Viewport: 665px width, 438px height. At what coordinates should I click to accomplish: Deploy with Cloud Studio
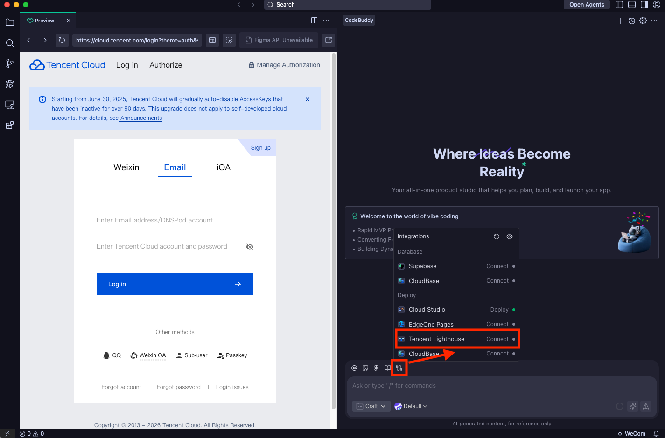click(x=499, y=310)
